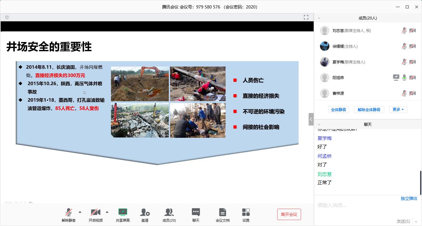Open the Chat (聊天) toolbar icon

tap(196, 213)
